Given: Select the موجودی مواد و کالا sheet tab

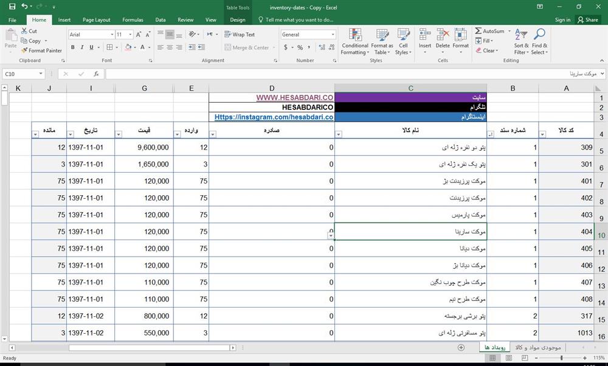Looking at the screenshot, I should click(537, 347).
